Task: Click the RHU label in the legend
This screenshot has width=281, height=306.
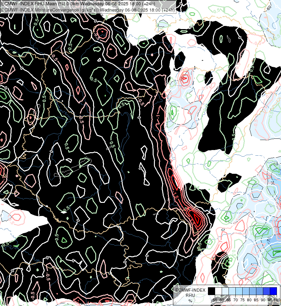Action: [190, 295]
